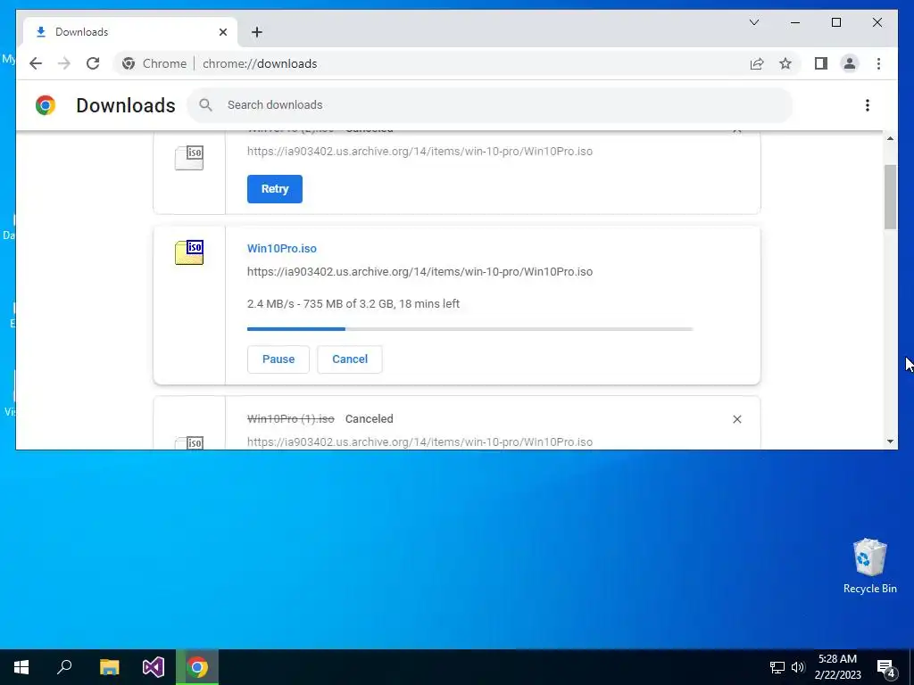This screenshot has width=914, height=685.
Task: Click the page vertical scrollbar thumb
Action: 890,197
